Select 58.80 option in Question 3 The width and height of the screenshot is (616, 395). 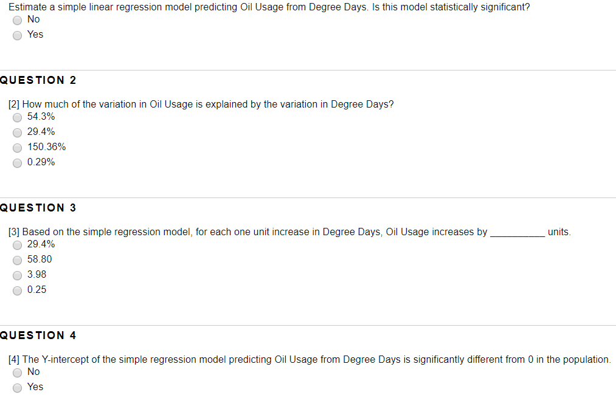17,260
